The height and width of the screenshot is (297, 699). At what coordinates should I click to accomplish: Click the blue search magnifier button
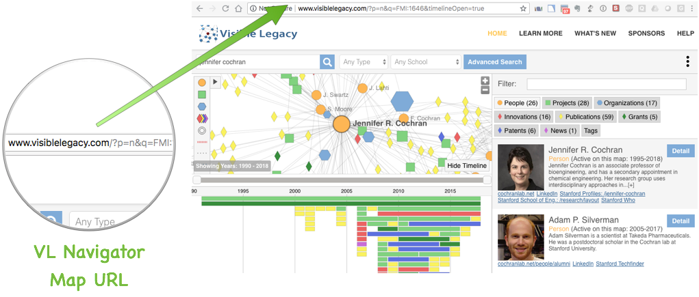[x=327, y=62]
